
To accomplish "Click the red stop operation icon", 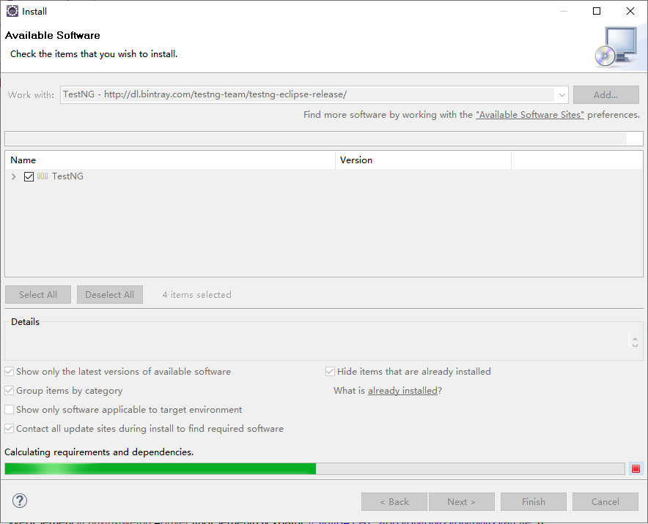I will click(636, 468).
